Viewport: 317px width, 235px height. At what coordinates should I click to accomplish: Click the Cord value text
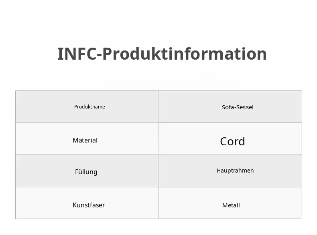point(232,141)
